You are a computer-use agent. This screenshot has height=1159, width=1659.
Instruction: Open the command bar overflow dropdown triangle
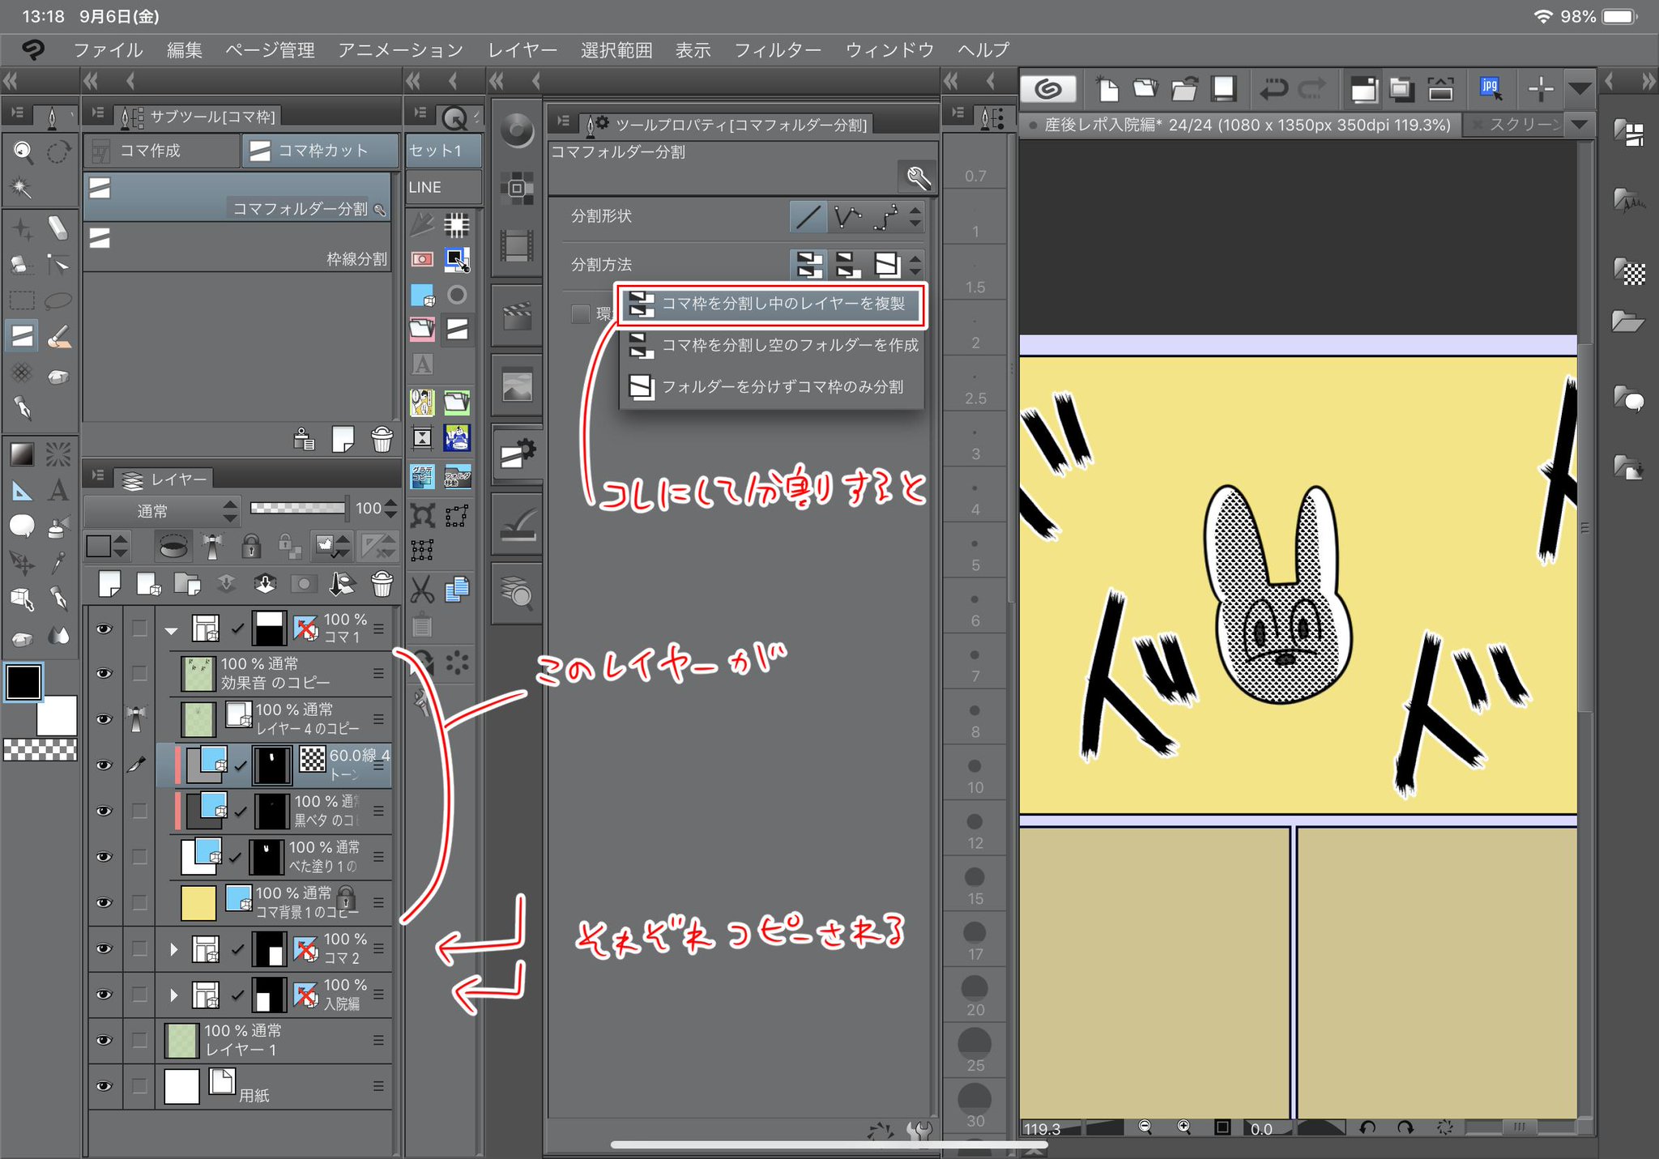1580,88
